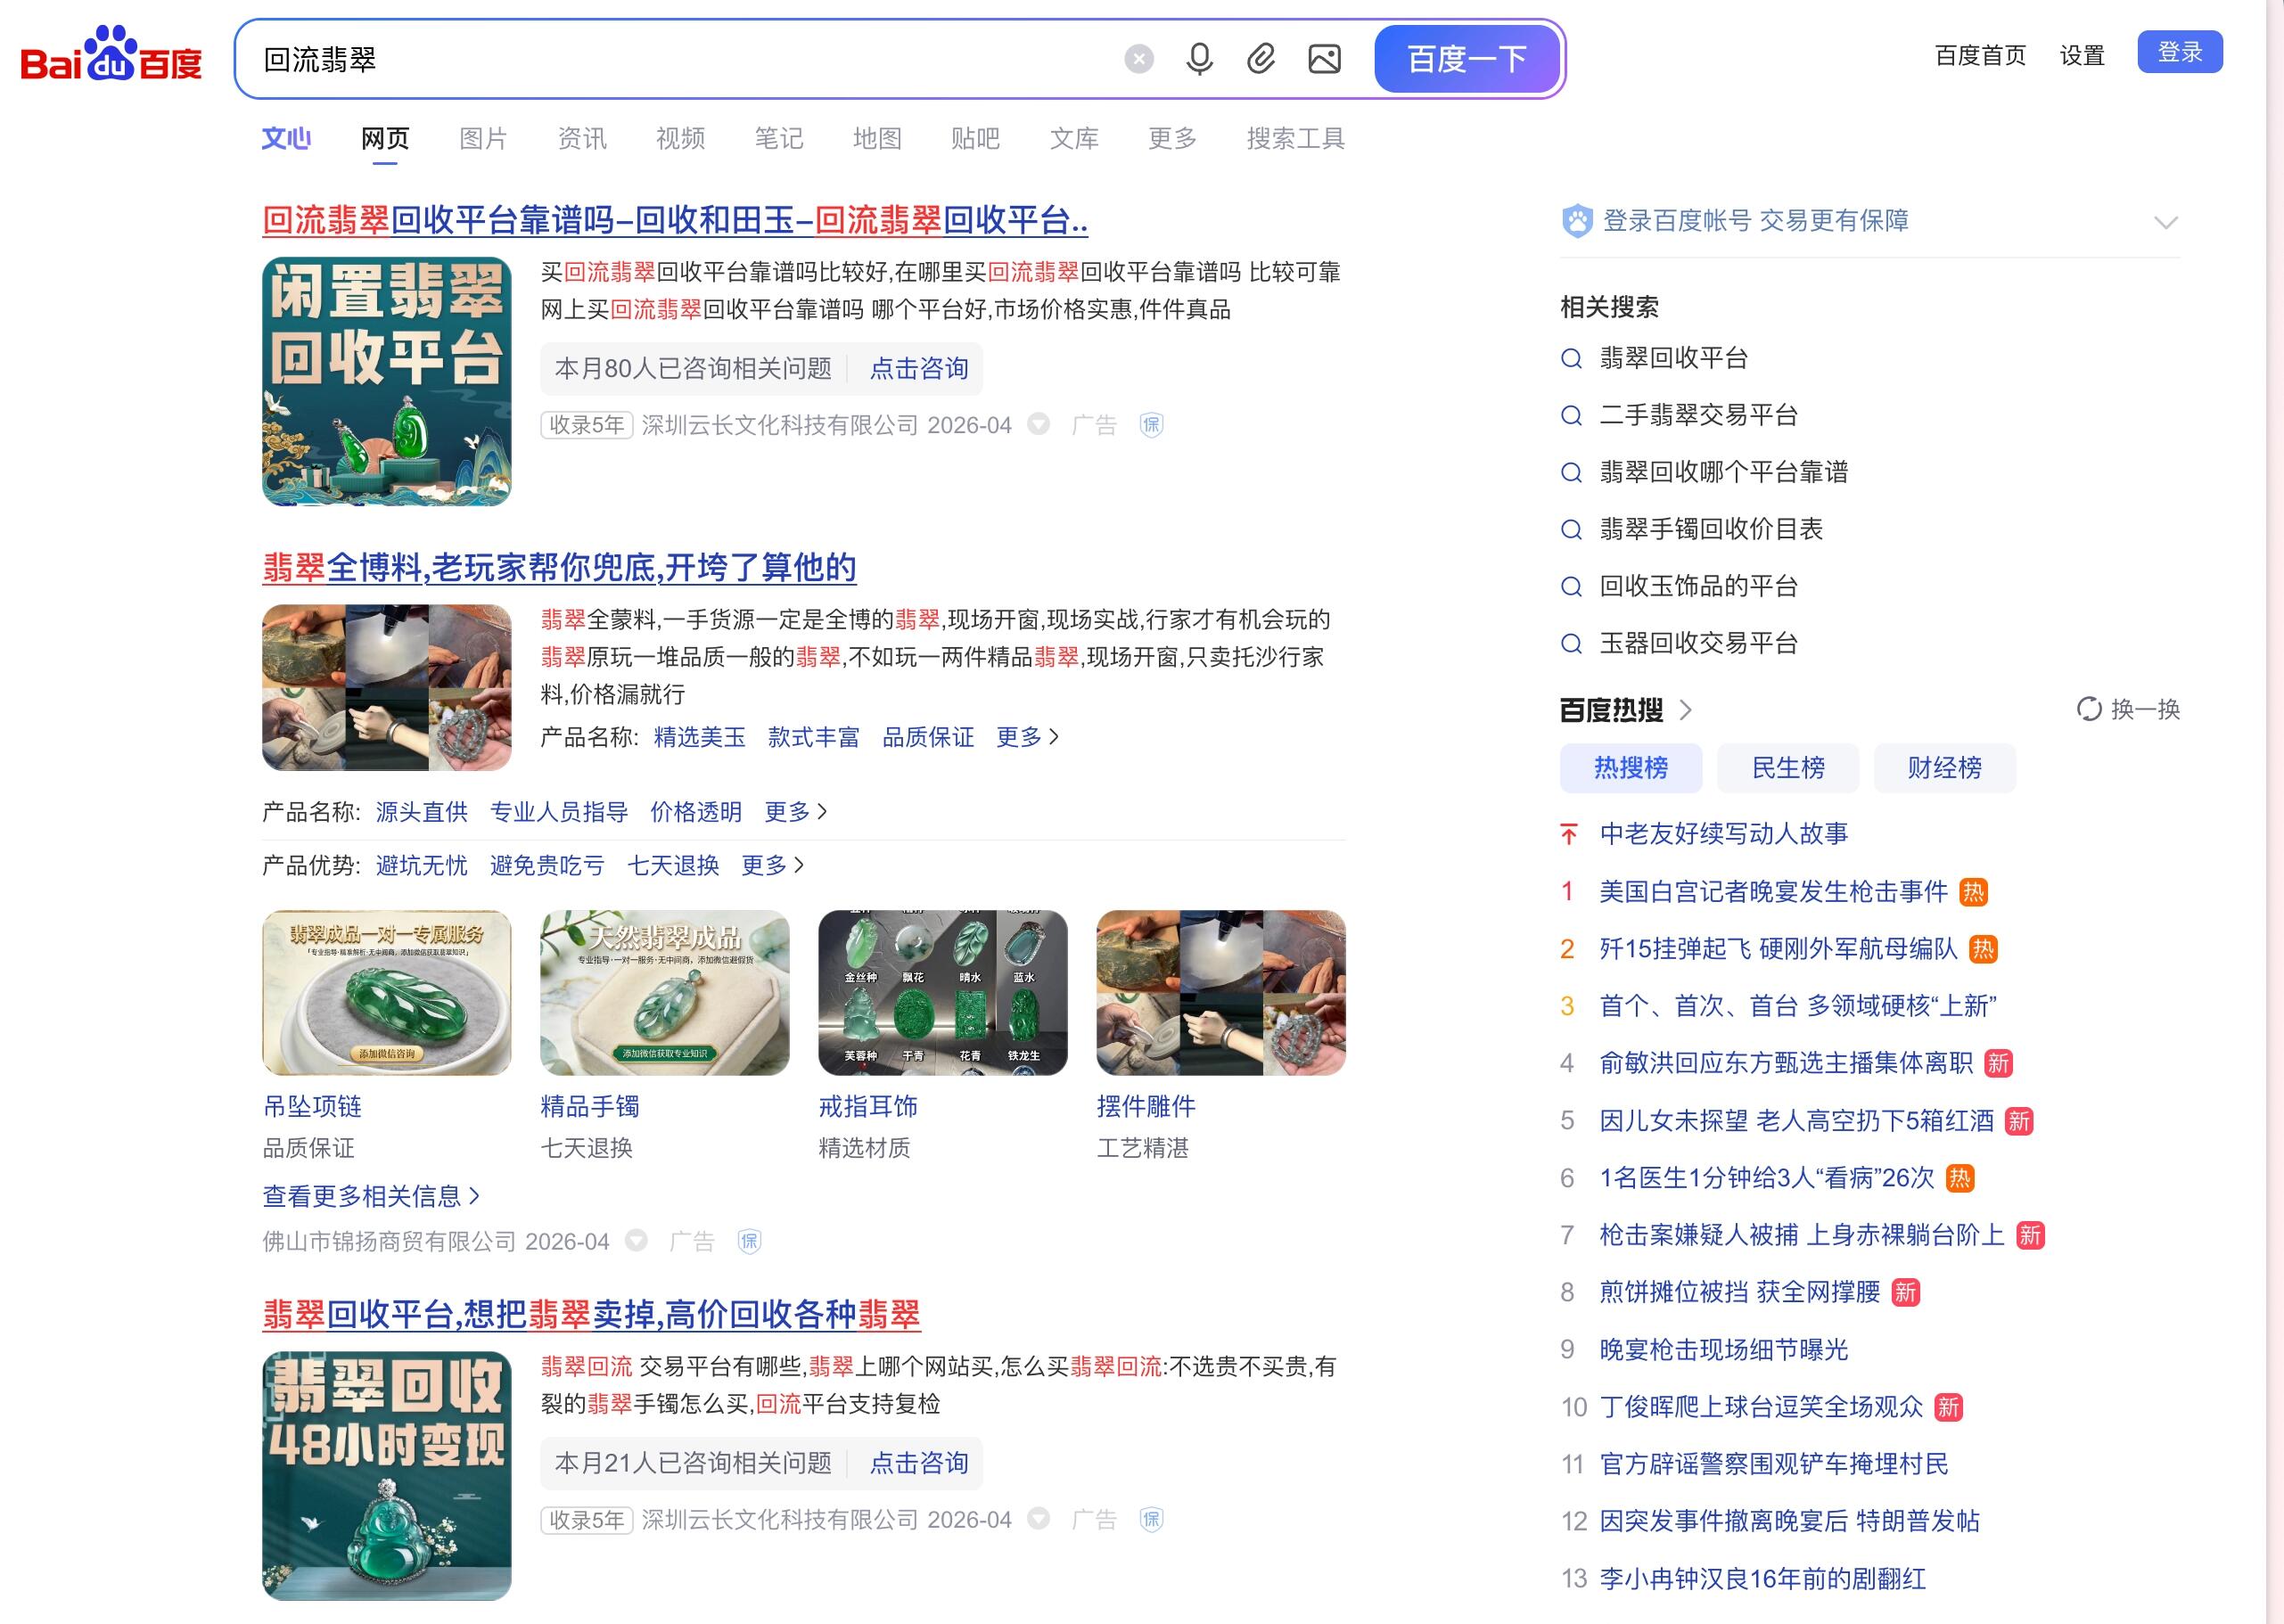Click the Baidu logo
Viewport: 2284px width, 1624px height.
(x=111, y=56)
